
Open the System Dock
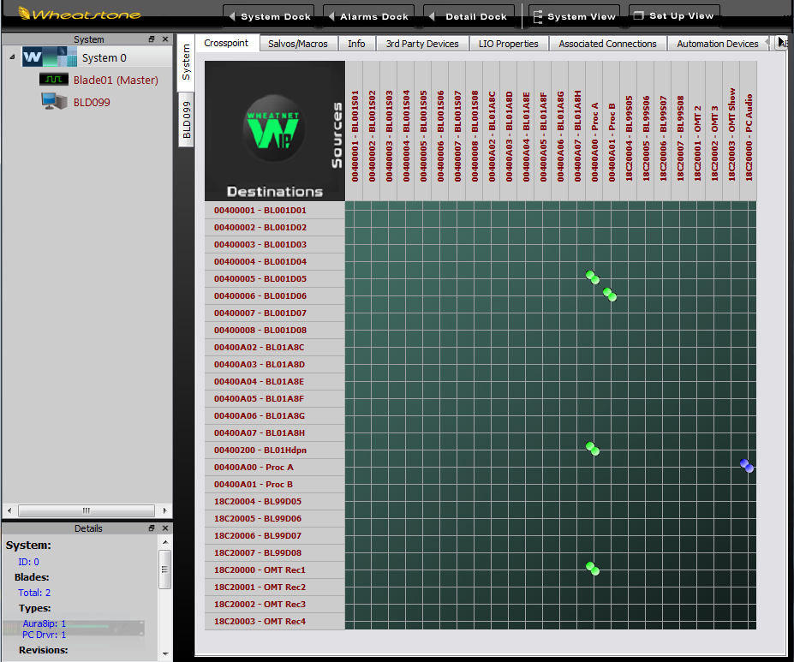[269, 16]
